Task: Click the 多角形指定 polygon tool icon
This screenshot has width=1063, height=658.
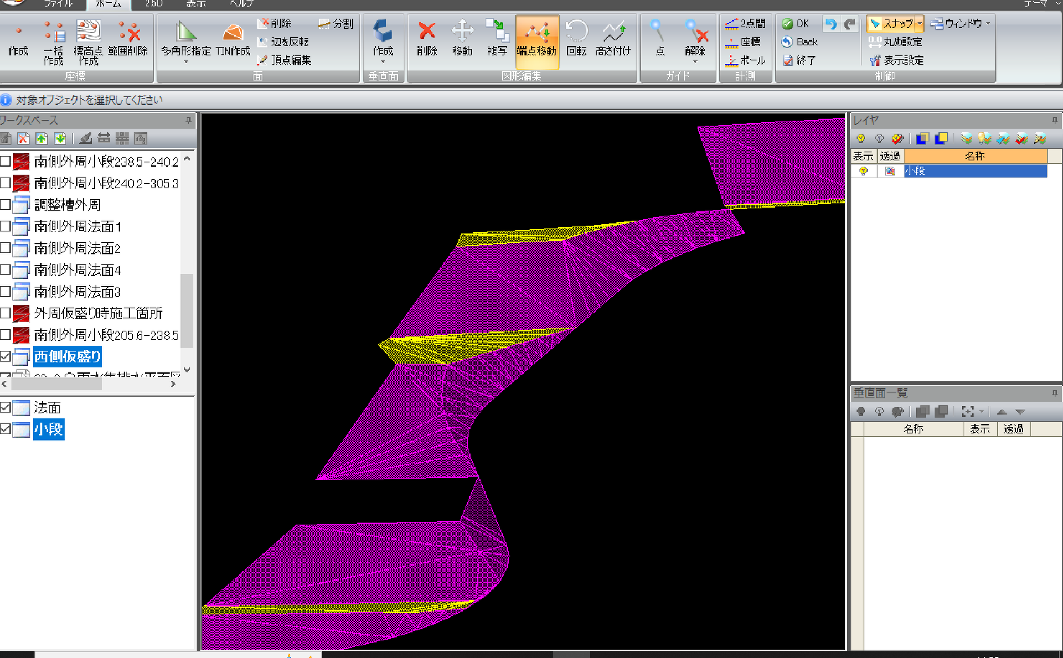Action: [x=185, y=32]
